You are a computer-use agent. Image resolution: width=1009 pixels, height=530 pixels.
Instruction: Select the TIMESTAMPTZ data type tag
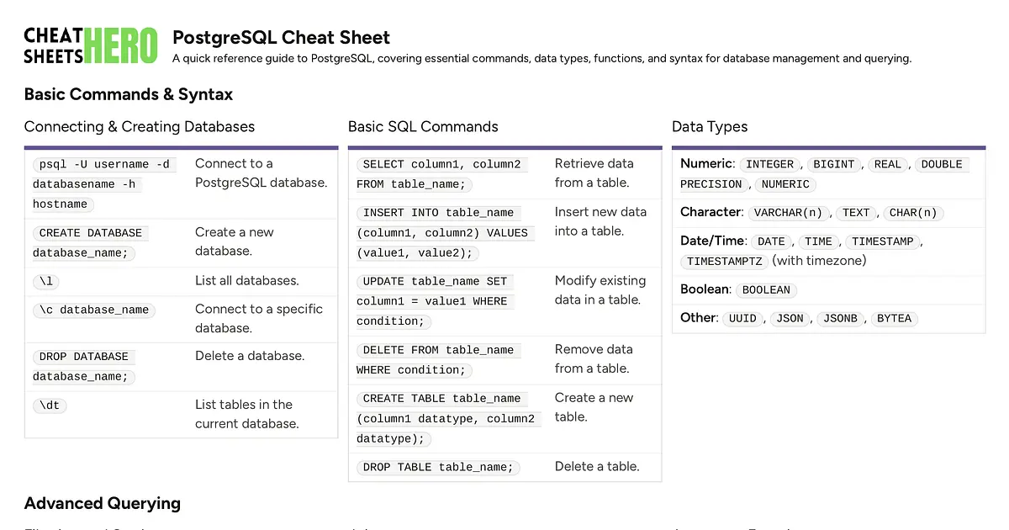(x=724, y=262)
